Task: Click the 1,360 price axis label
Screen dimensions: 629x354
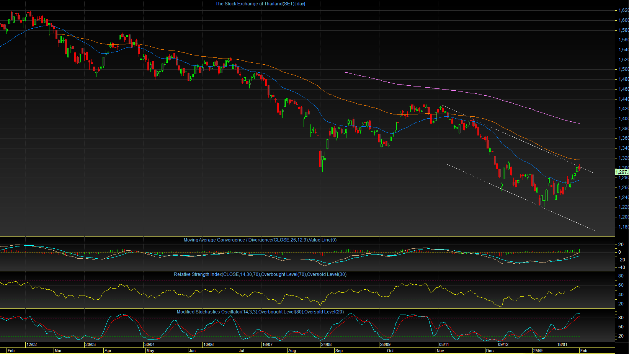Action: 623,138
